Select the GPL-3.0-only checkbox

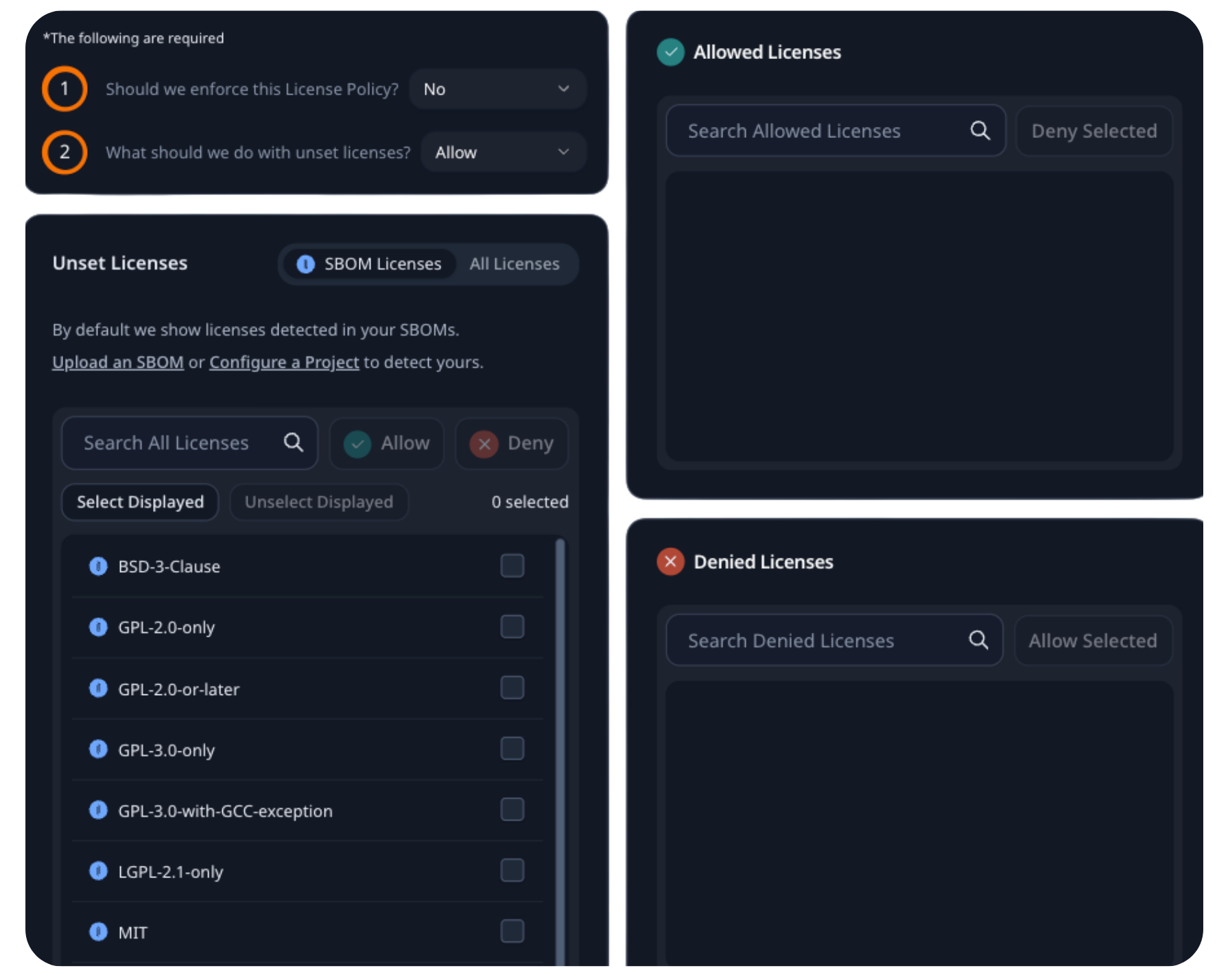pyautogui.click(x=511, y=749)
